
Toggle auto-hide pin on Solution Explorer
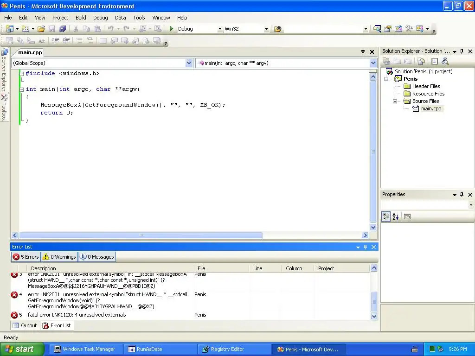pos(462,51)
